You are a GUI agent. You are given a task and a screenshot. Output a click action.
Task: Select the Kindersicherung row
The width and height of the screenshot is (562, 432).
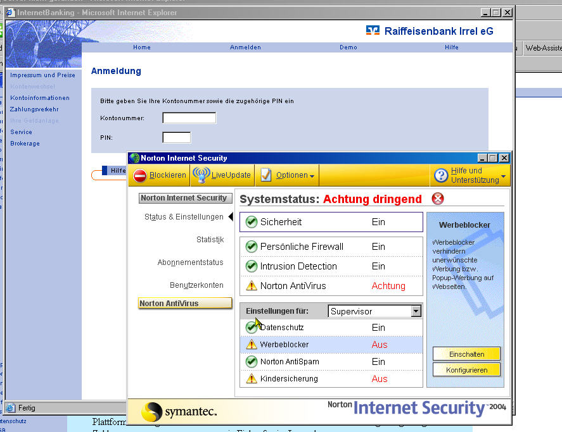pos(331,379)
